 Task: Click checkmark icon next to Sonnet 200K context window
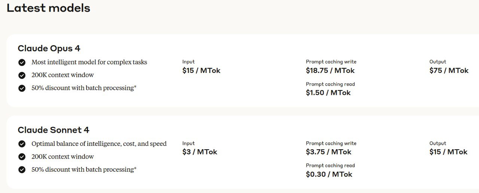(x=22, y=157)
